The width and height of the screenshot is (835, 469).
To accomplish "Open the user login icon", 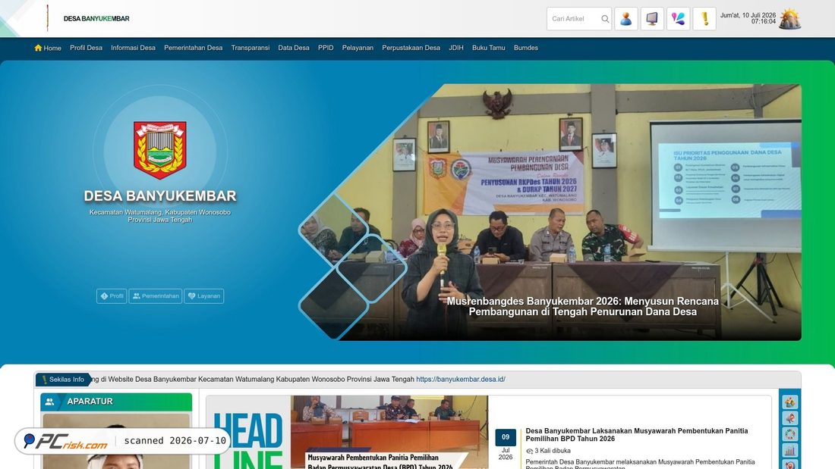I will (626, 19).
